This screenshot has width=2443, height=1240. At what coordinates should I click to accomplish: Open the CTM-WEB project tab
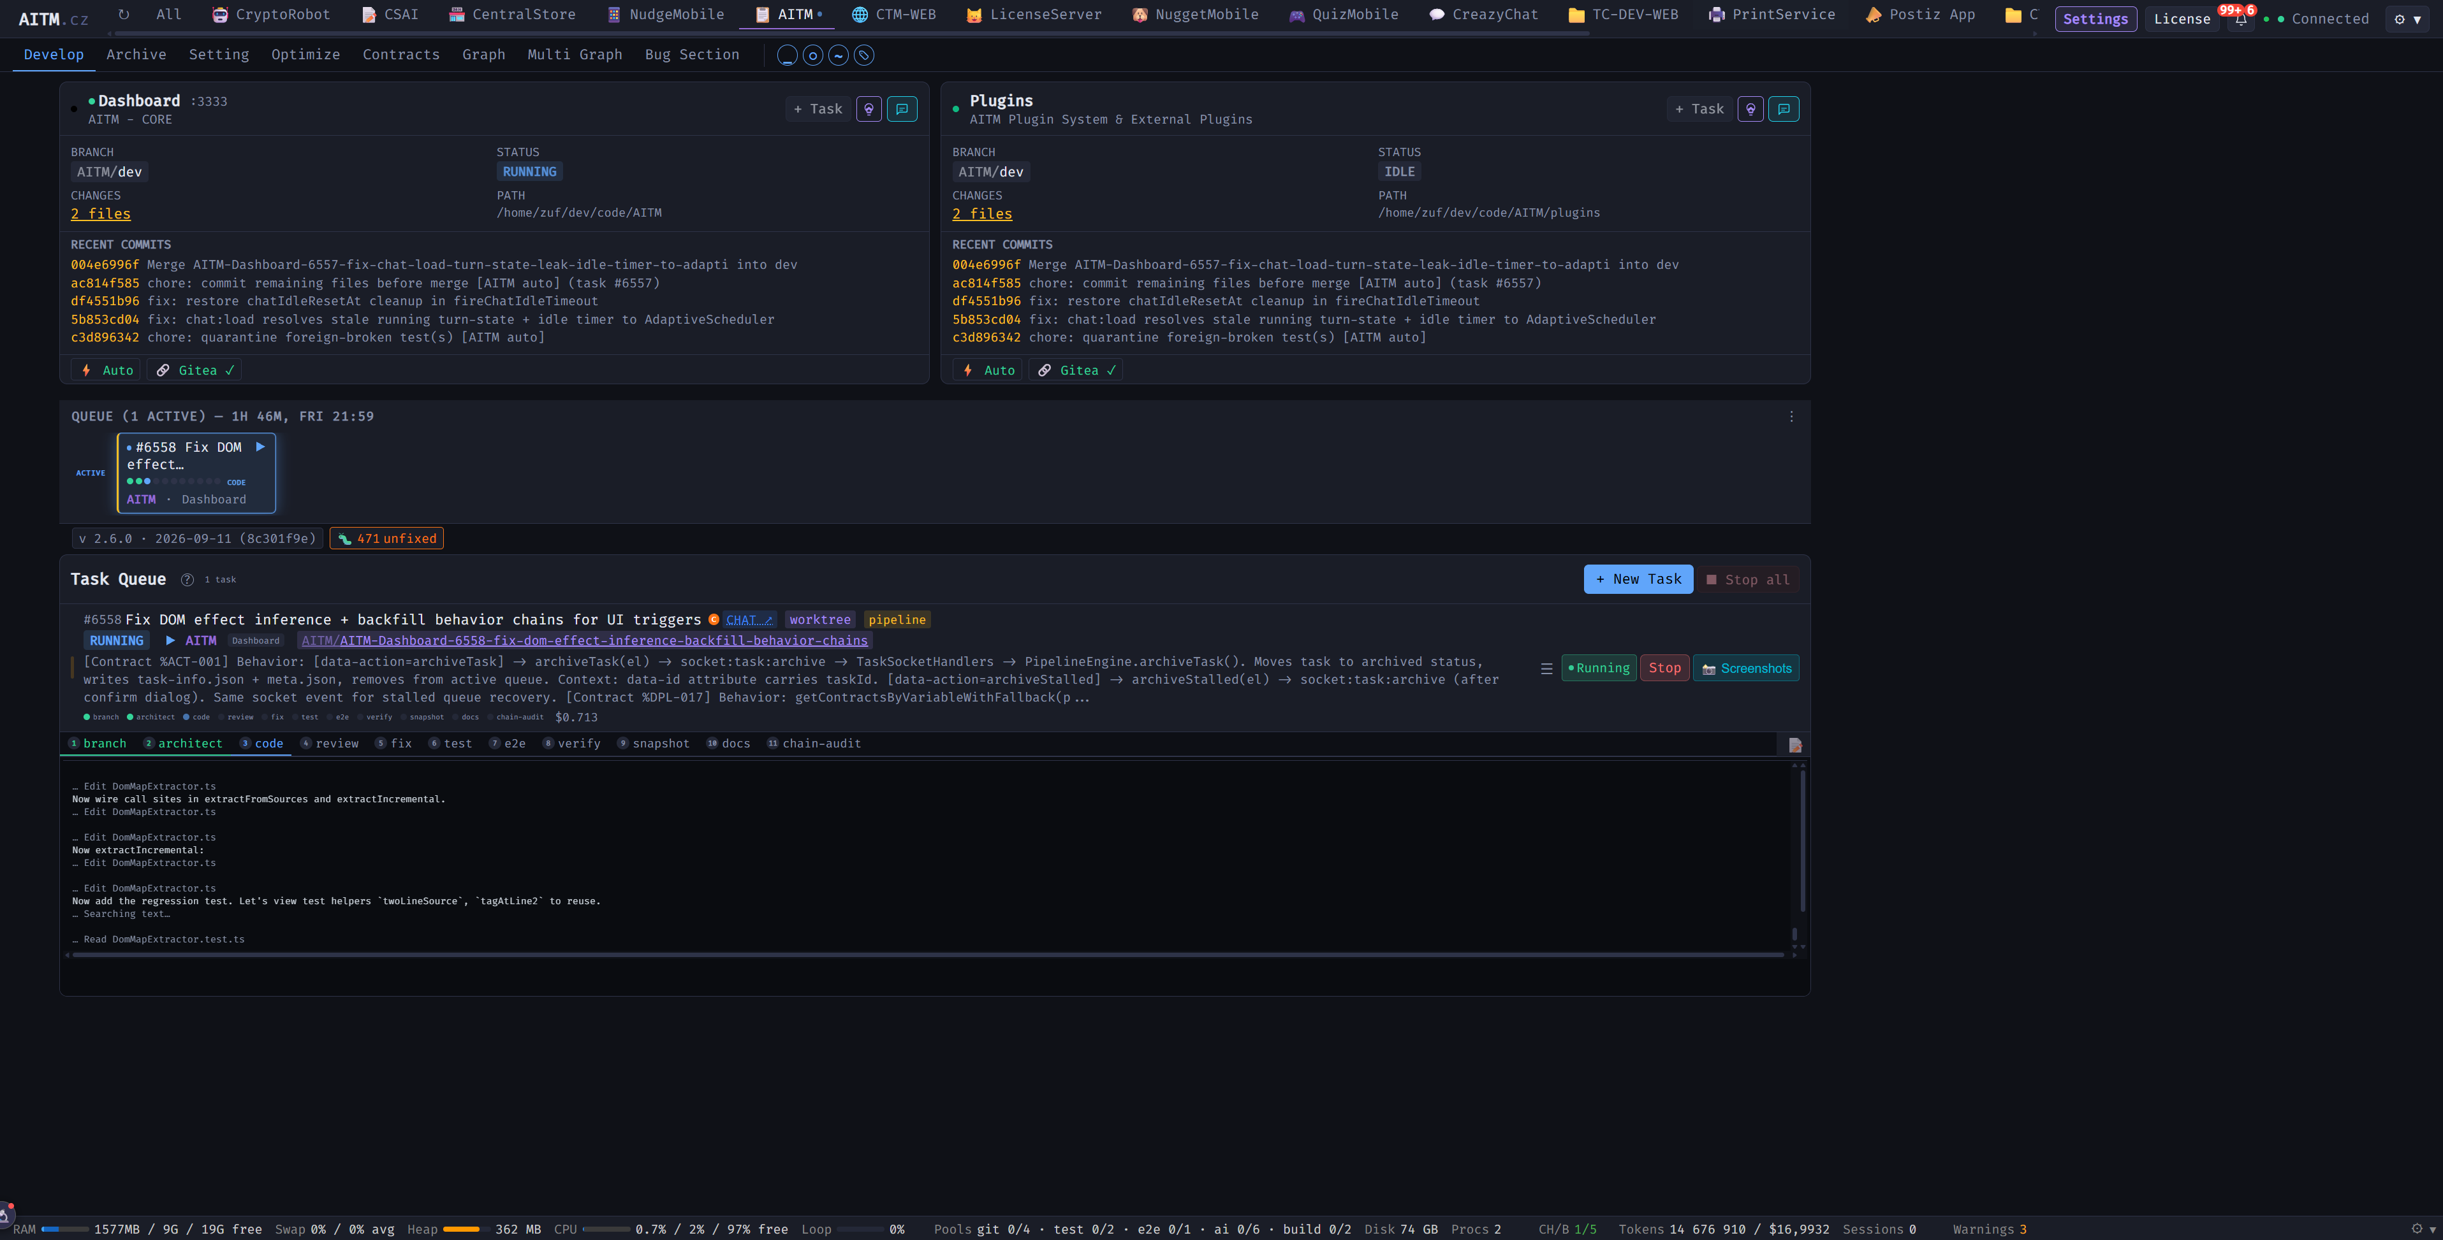[893, 14]
